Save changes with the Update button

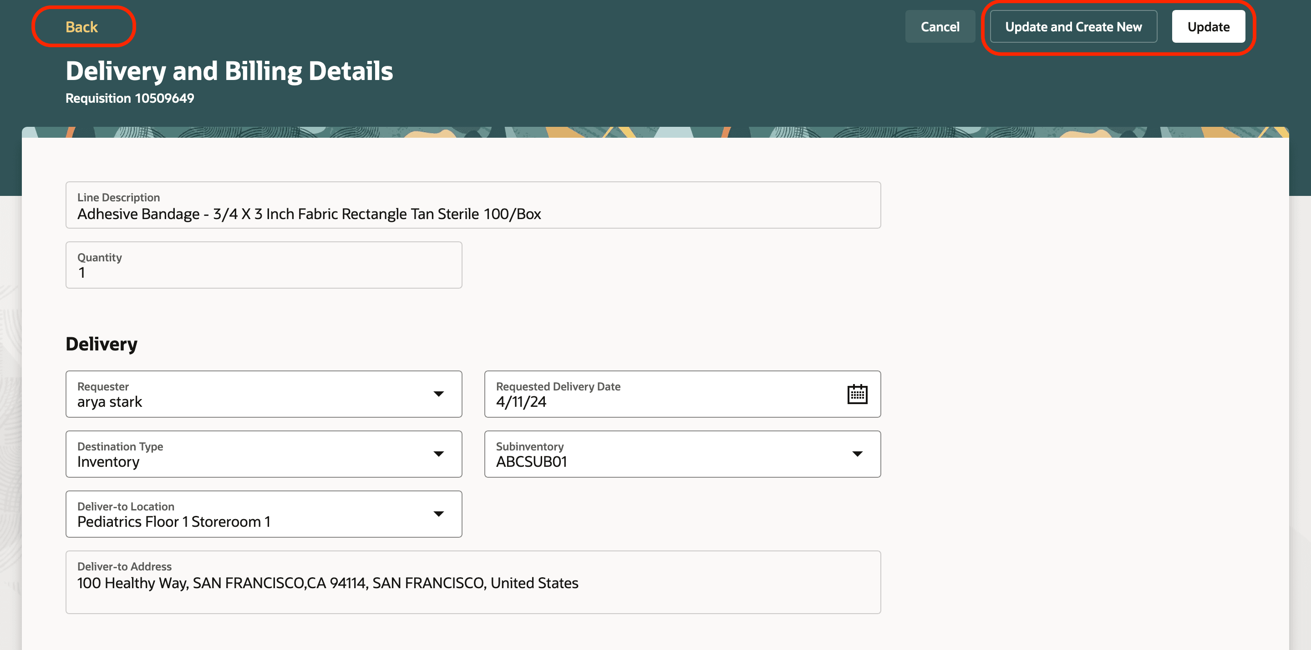1208,26
